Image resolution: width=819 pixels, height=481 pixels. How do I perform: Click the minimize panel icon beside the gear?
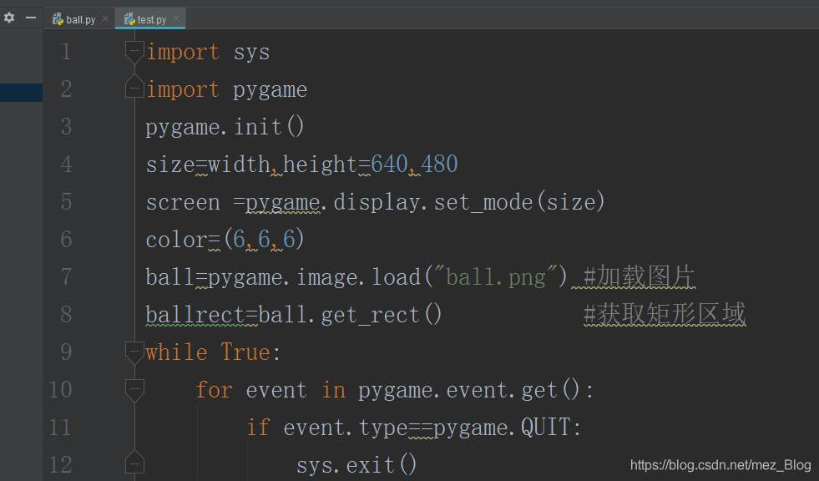click(29, 16)
